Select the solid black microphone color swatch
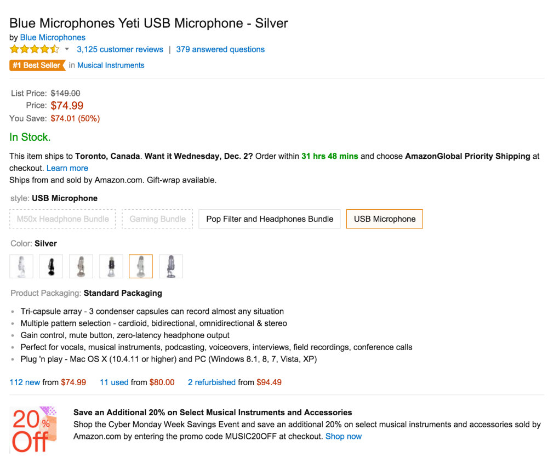Image resolution: width=548 pixels, height=458 pixels. pos(51,266)
